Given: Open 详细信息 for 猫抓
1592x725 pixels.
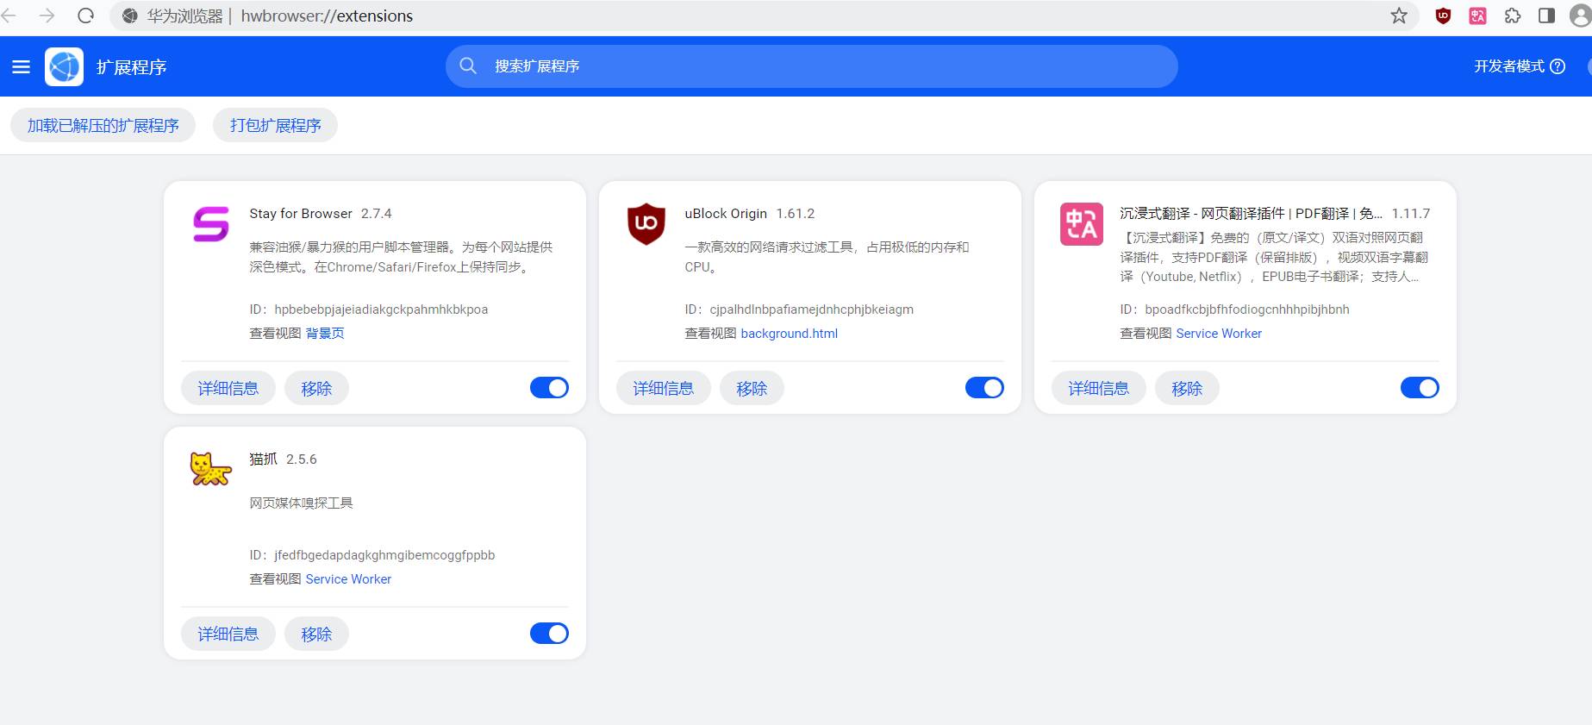Looking at the screenshot, I should coord(228,634).
